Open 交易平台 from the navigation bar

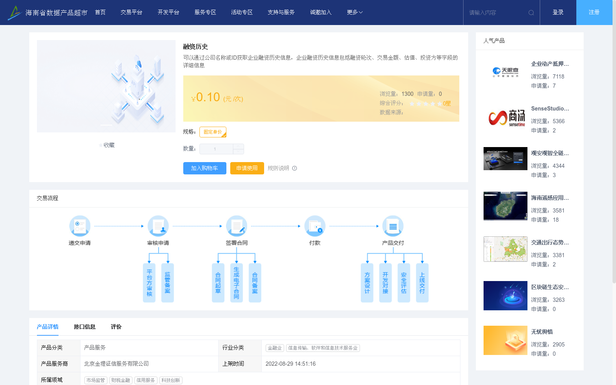point(131,12)
